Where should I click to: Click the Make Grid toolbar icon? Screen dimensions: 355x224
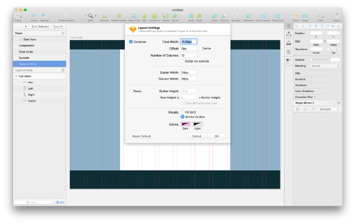pyautogui.click(x=134, y=16)
